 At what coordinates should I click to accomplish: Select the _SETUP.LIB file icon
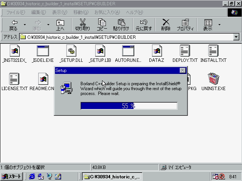(100, 51)
